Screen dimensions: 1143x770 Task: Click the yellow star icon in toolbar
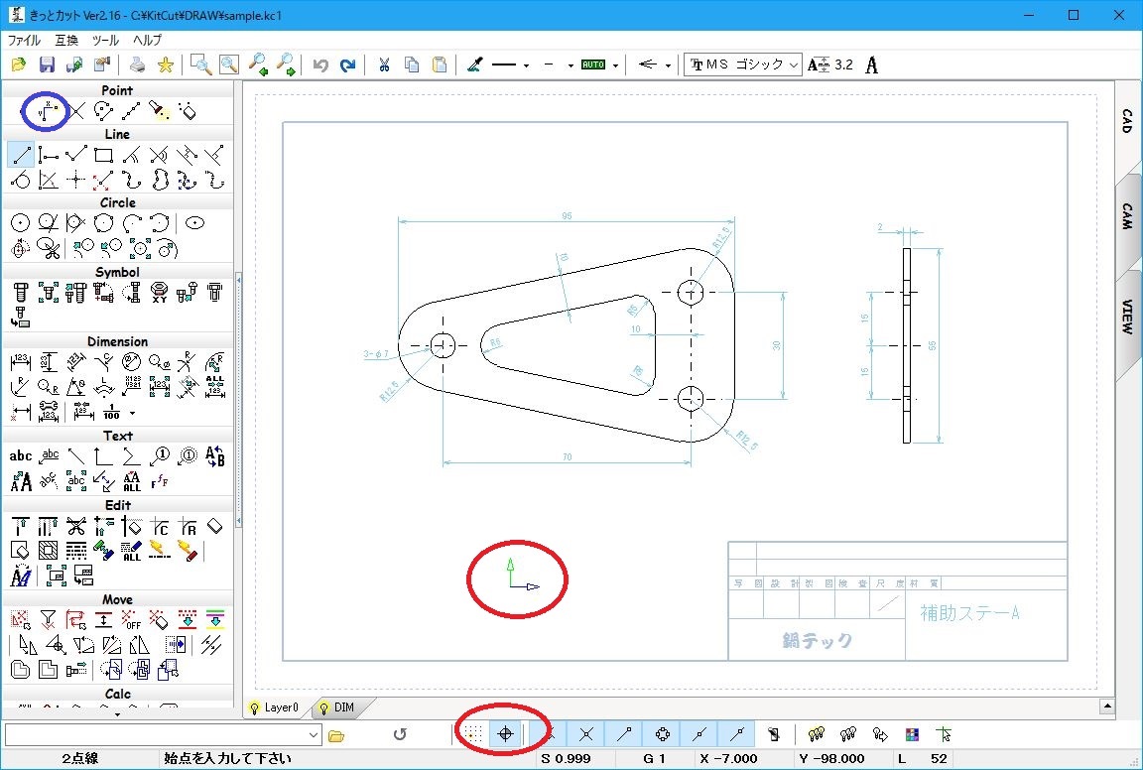click(166, 64)
